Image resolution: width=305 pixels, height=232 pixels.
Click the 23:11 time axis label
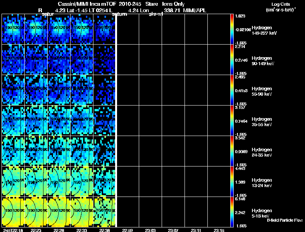tap(196, 230)
